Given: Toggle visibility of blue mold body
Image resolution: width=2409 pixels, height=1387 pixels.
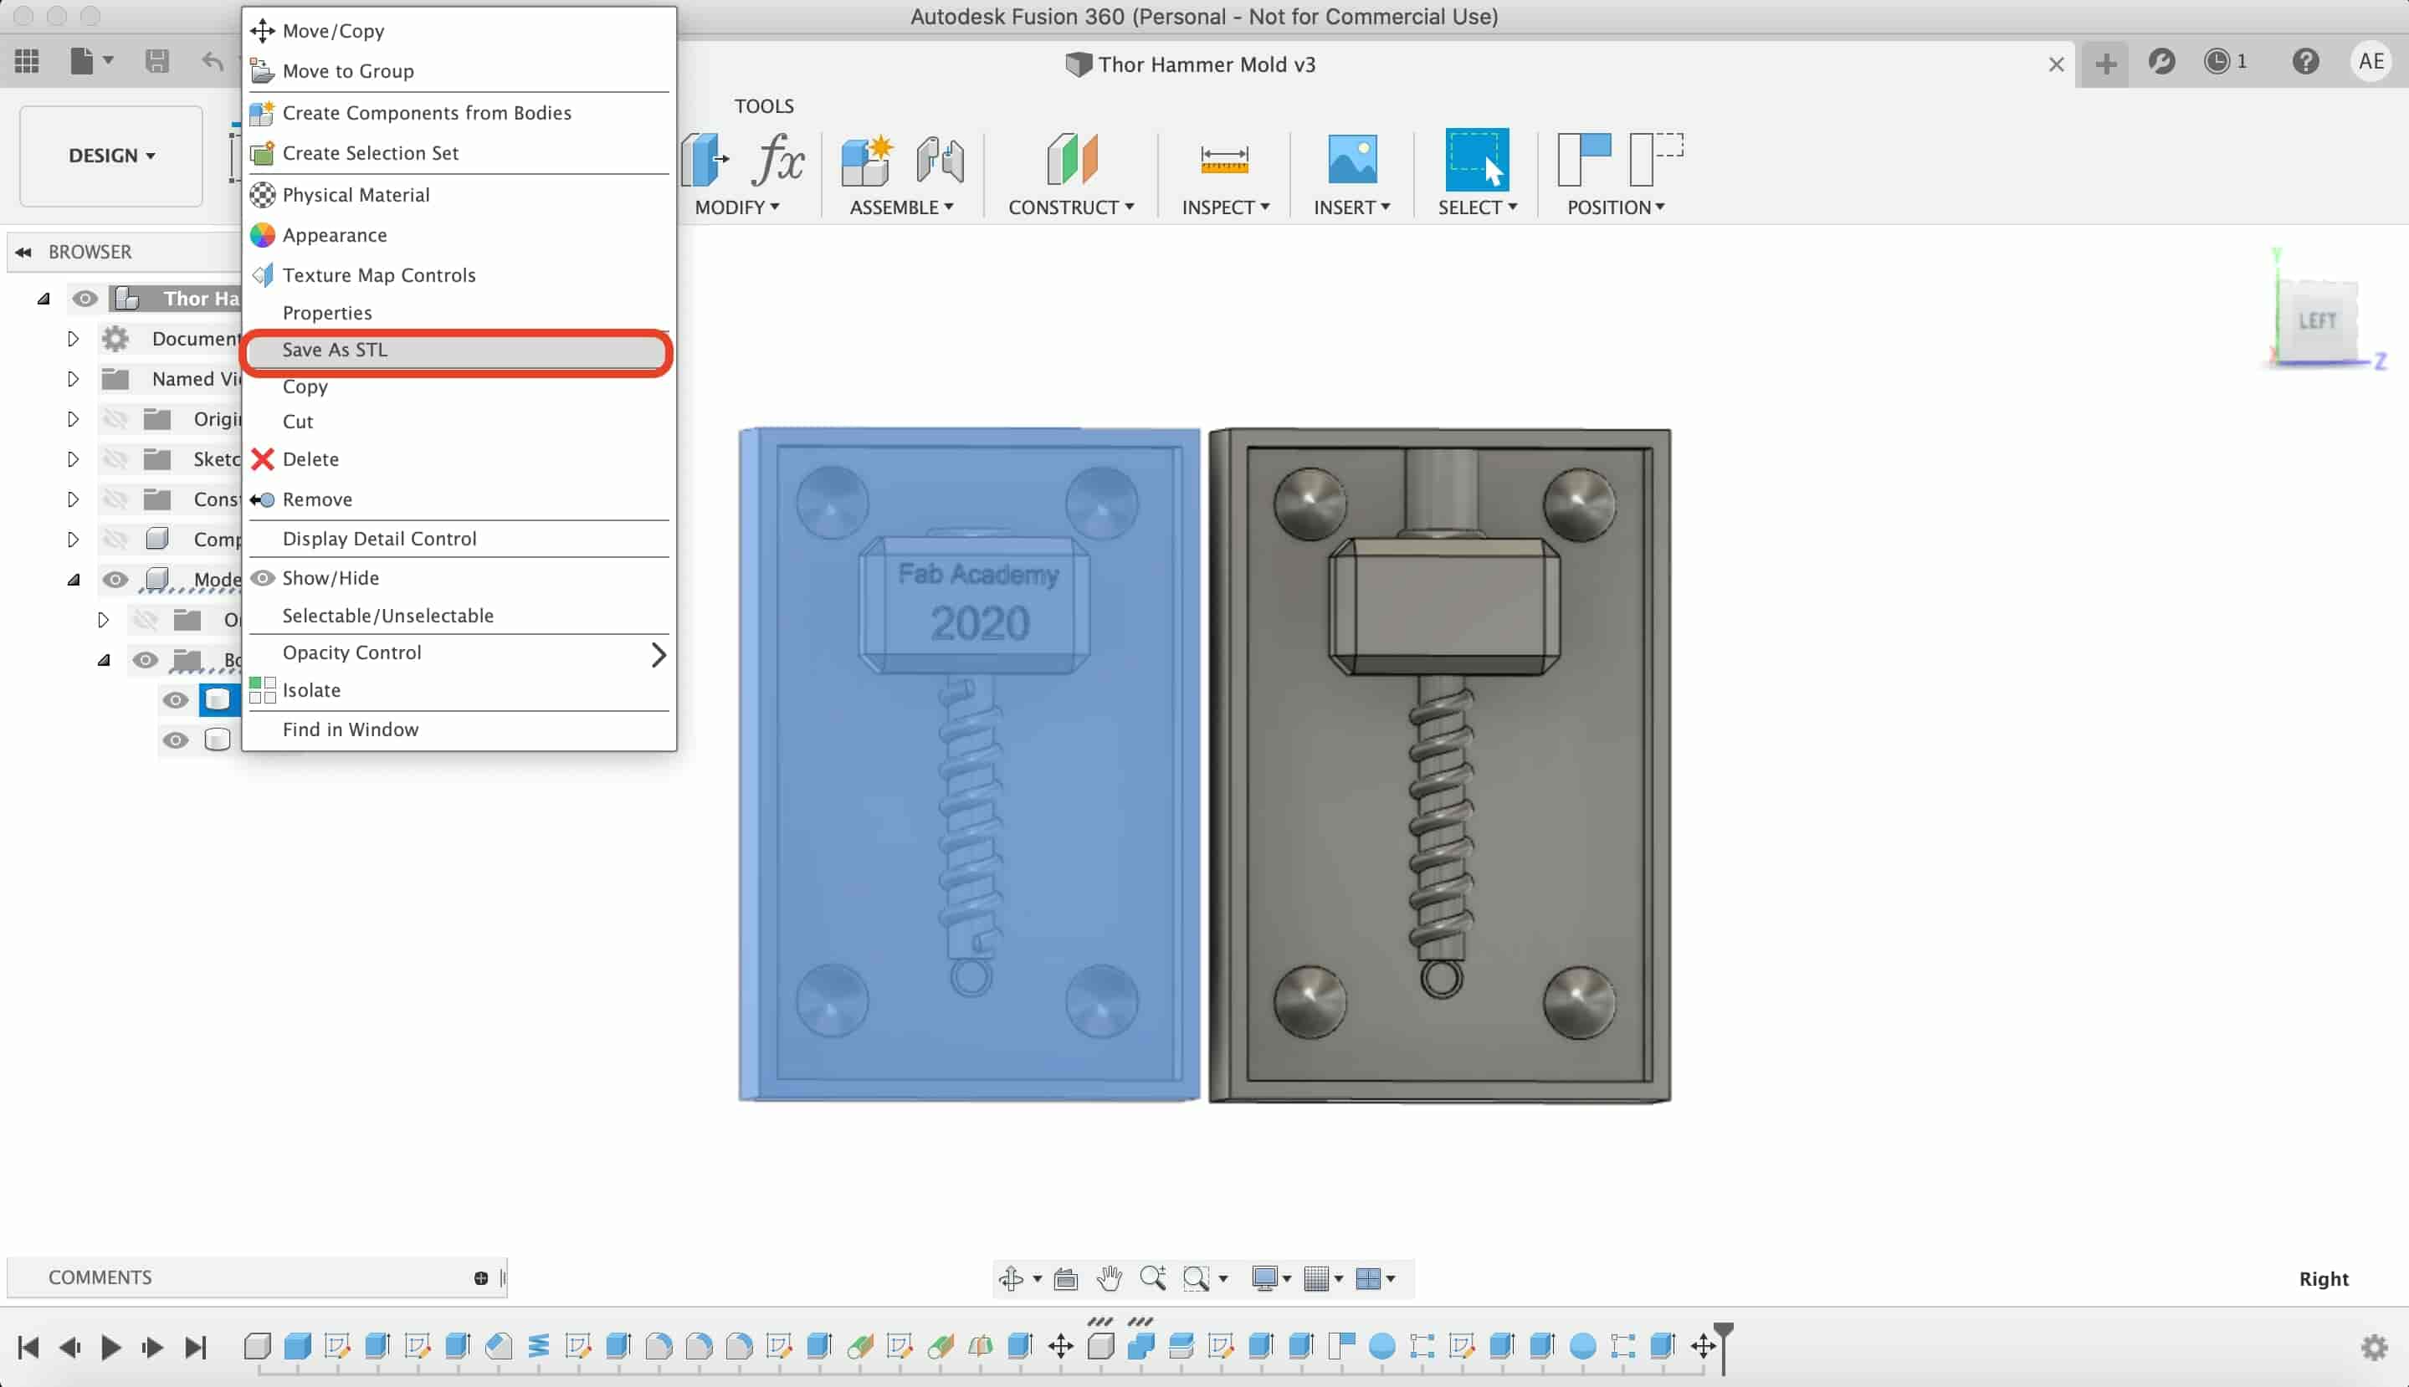Looking at the screenshot, I should [x=174, y=699].
